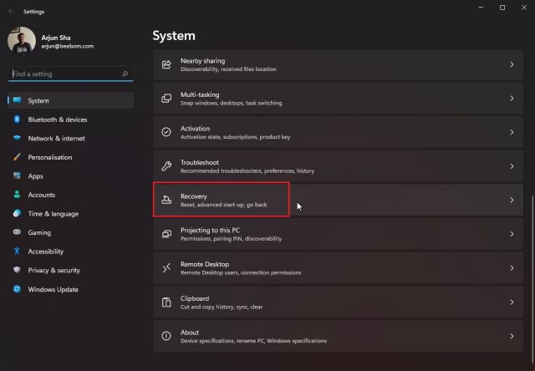Open Accessibility settings
Image resolution: width=535 pixels, height=371 pixels.
click(70, 252)
